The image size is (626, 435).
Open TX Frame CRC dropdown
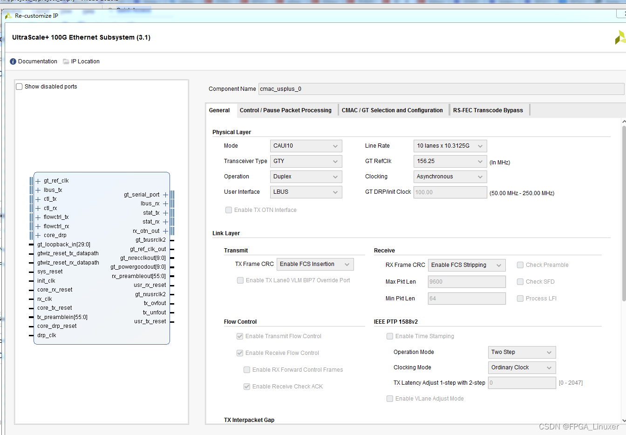tap(315, 264)
